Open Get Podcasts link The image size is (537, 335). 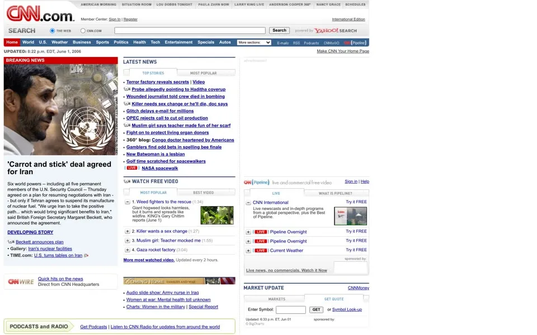click(x=93, y=327)
